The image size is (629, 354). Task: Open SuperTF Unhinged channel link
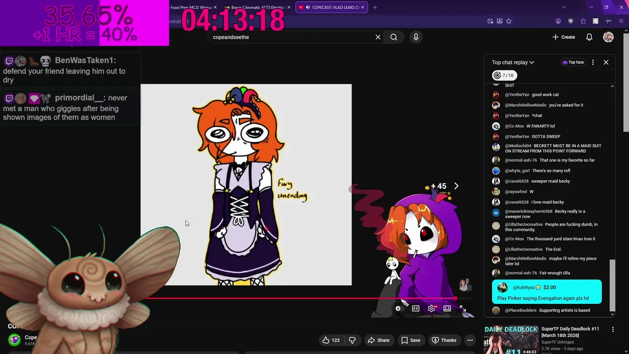point(557,342)
